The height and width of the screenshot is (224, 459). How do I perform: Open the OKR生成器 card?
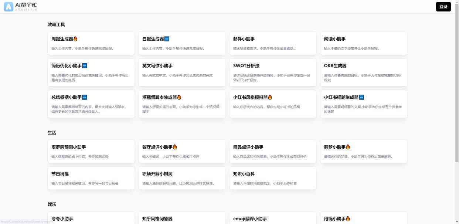364,72
